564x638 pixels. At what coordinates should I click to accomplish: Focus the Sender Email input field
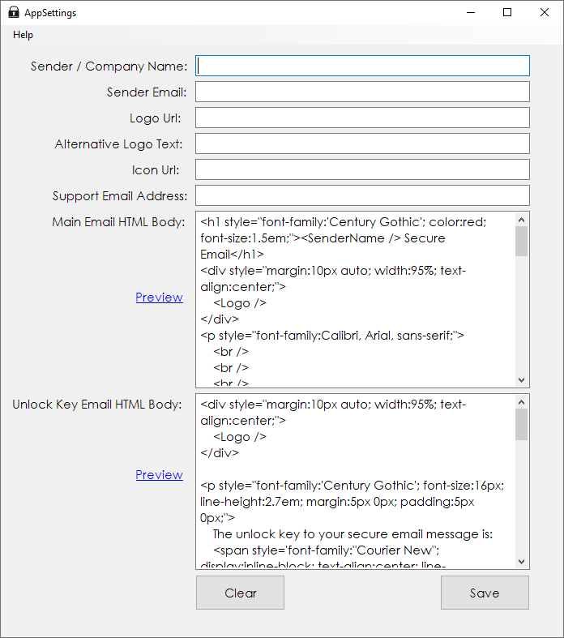pyautogui.click(x=362, y=92)
